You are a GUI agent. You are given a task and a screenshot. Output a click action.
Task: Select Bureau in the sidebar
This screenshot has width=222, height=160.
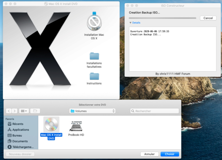coord(15,135)
